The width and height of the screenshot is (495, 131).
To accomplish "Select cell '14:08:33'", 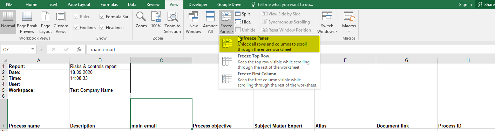I will [100, 78].
